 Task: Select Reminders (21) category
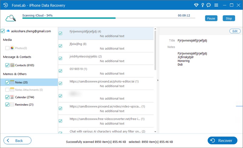coord(24,105)
